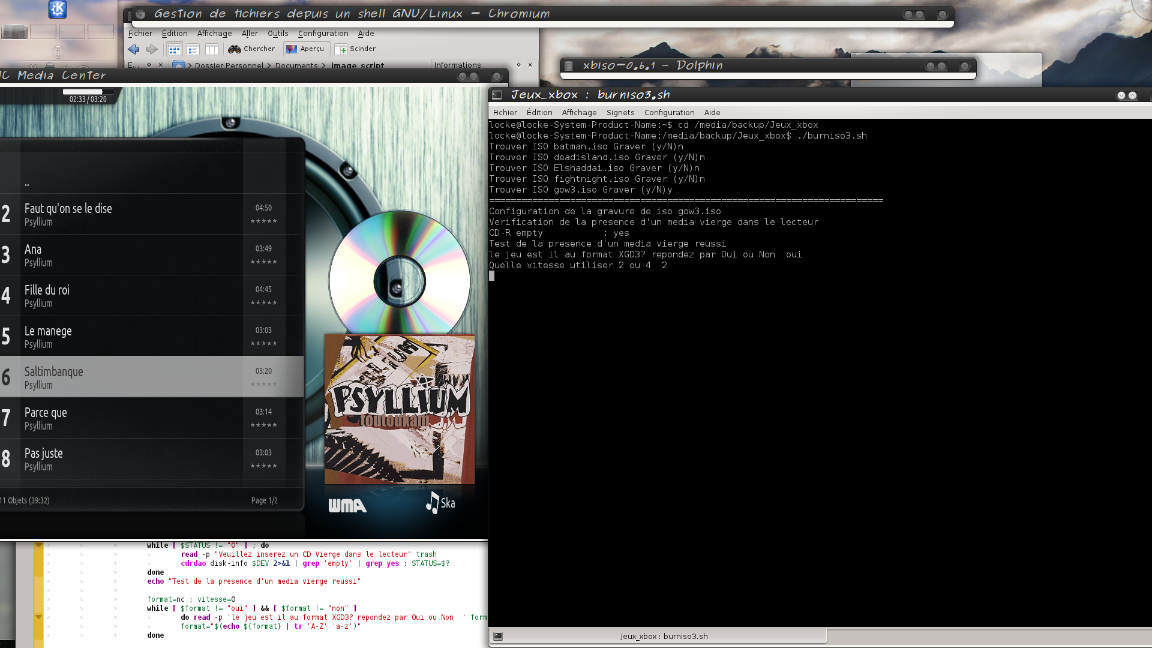1152x648 pixels.
Task: Click '11 Objets (39:32)' status text
Action: pos(25,500)
